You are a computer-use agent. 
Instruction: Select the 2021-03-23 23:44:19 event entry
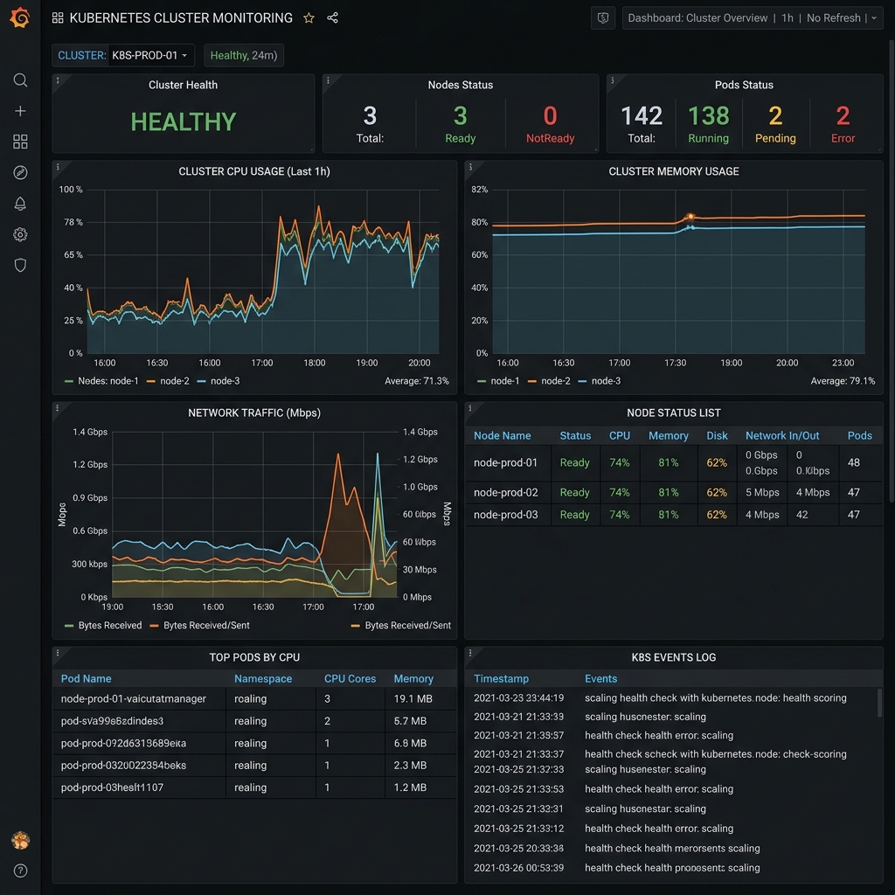pyautogui.click(x=660, y=697)
